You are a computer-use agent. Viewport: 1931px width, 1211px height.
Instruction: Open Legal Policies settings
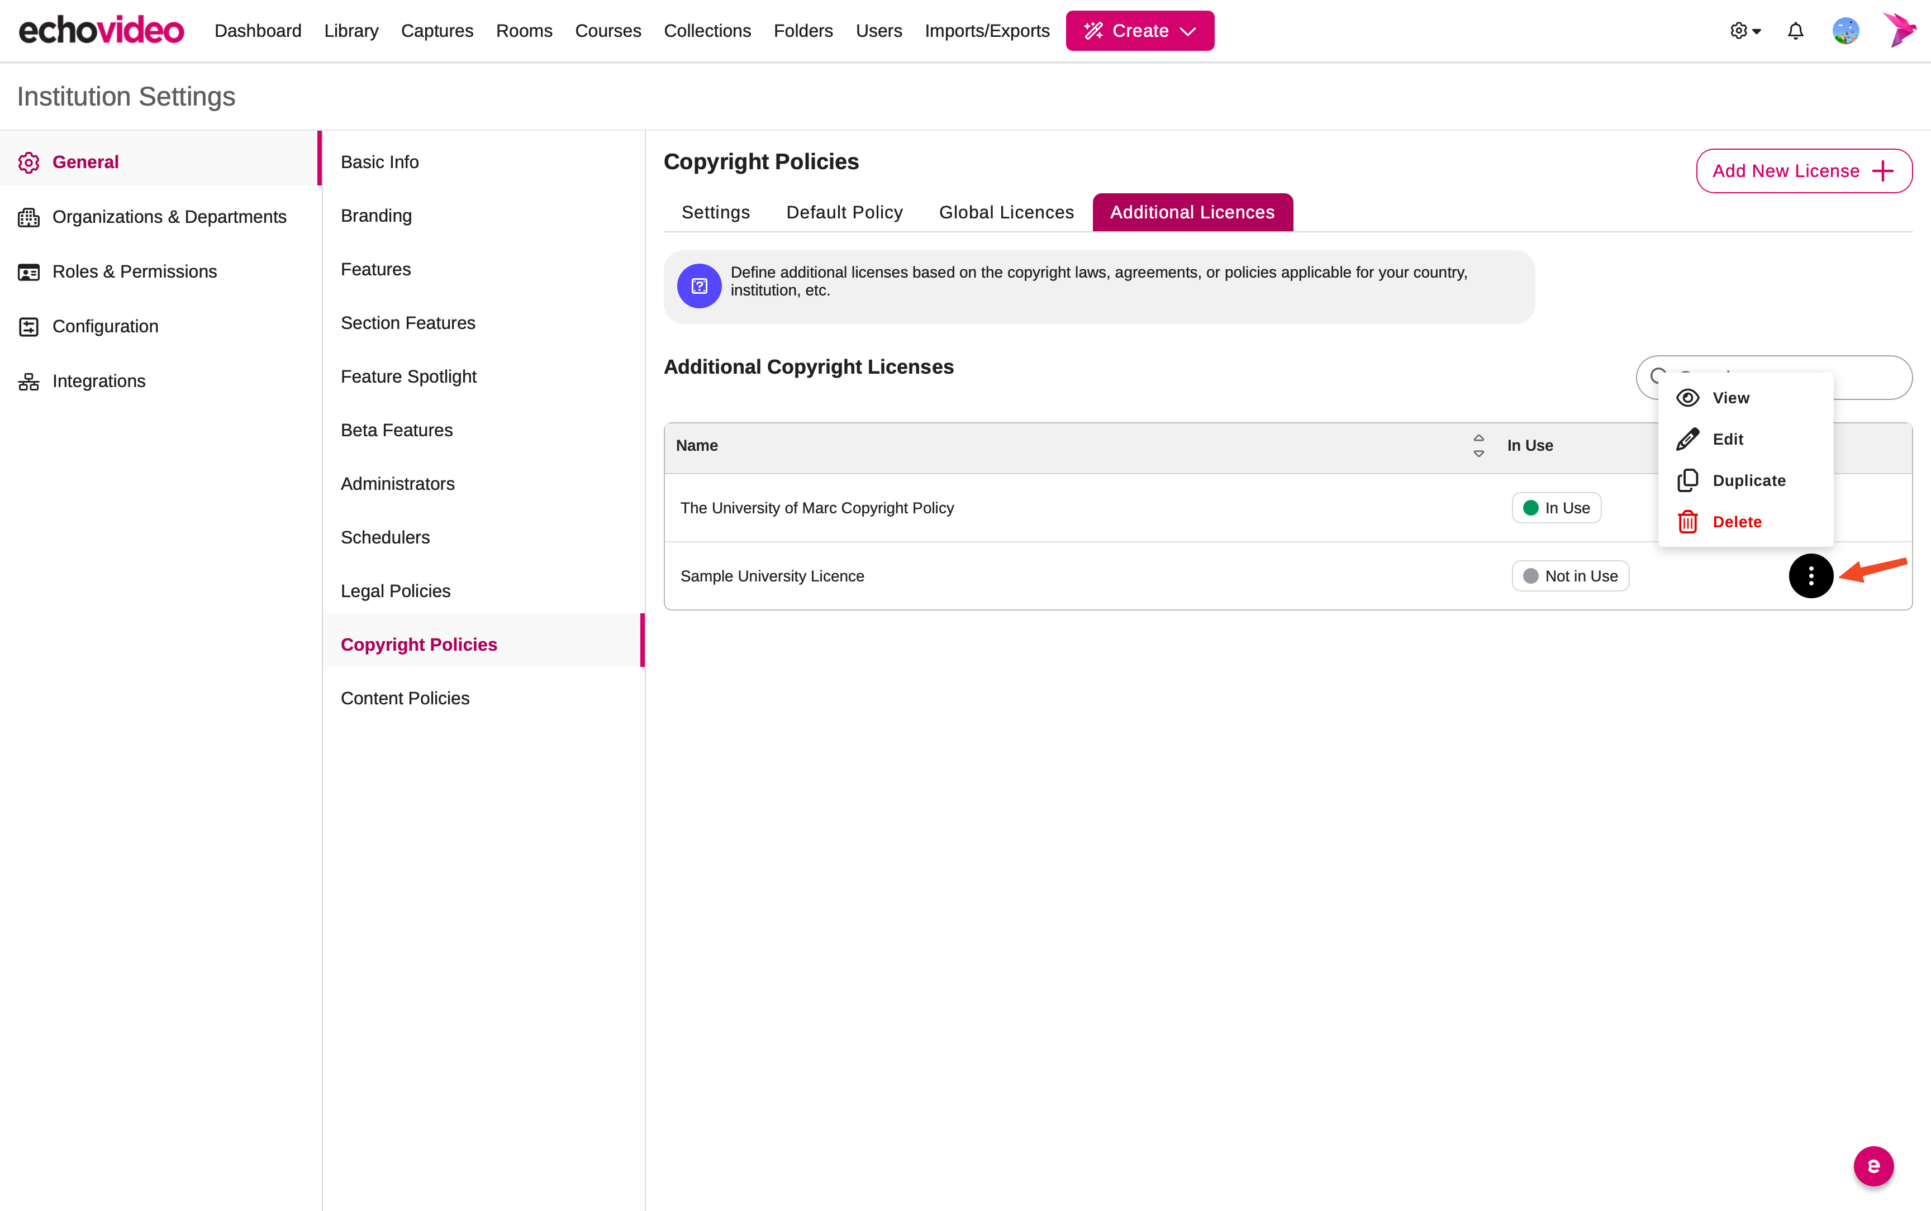pos(483,592)
